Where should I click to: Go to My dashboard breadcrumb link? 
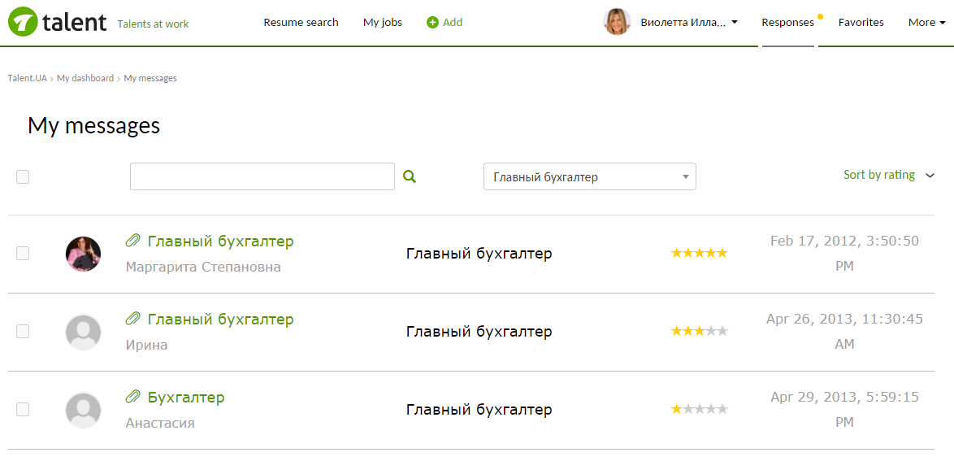[x=85, y=78]
